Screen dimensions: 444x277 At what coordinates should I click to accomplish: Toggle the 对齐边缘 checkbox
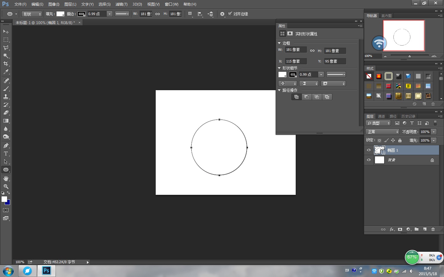point(230,14)
